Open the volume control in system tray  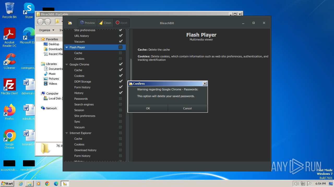(296, 184)
